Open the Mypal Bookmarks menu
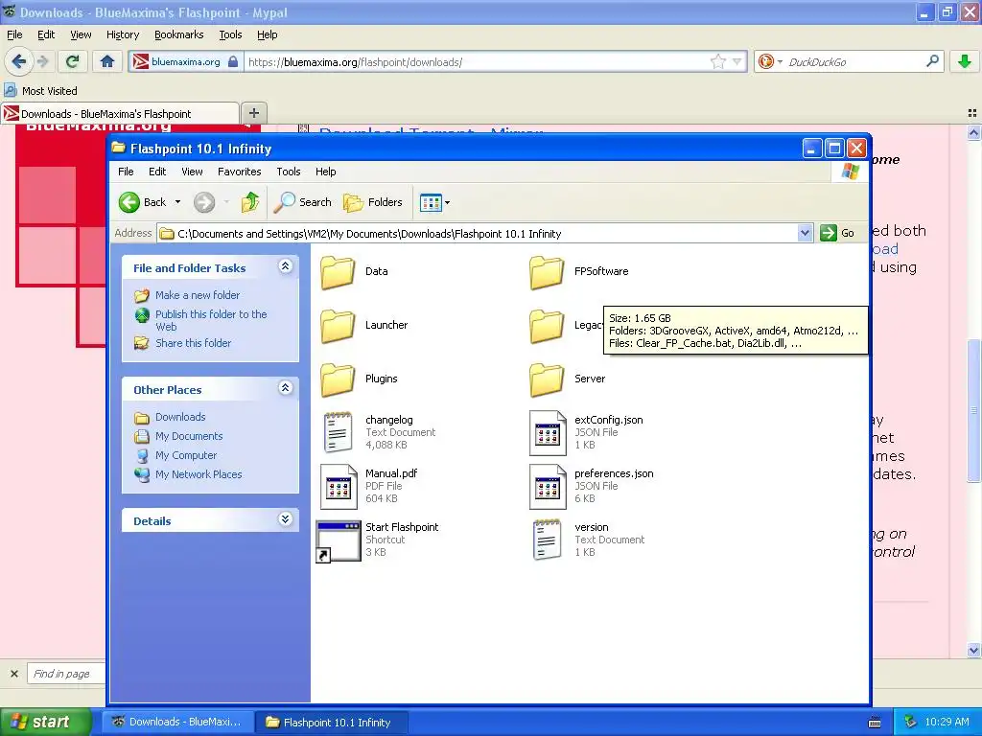Screen dimensions: 982x736 (179, 34)
